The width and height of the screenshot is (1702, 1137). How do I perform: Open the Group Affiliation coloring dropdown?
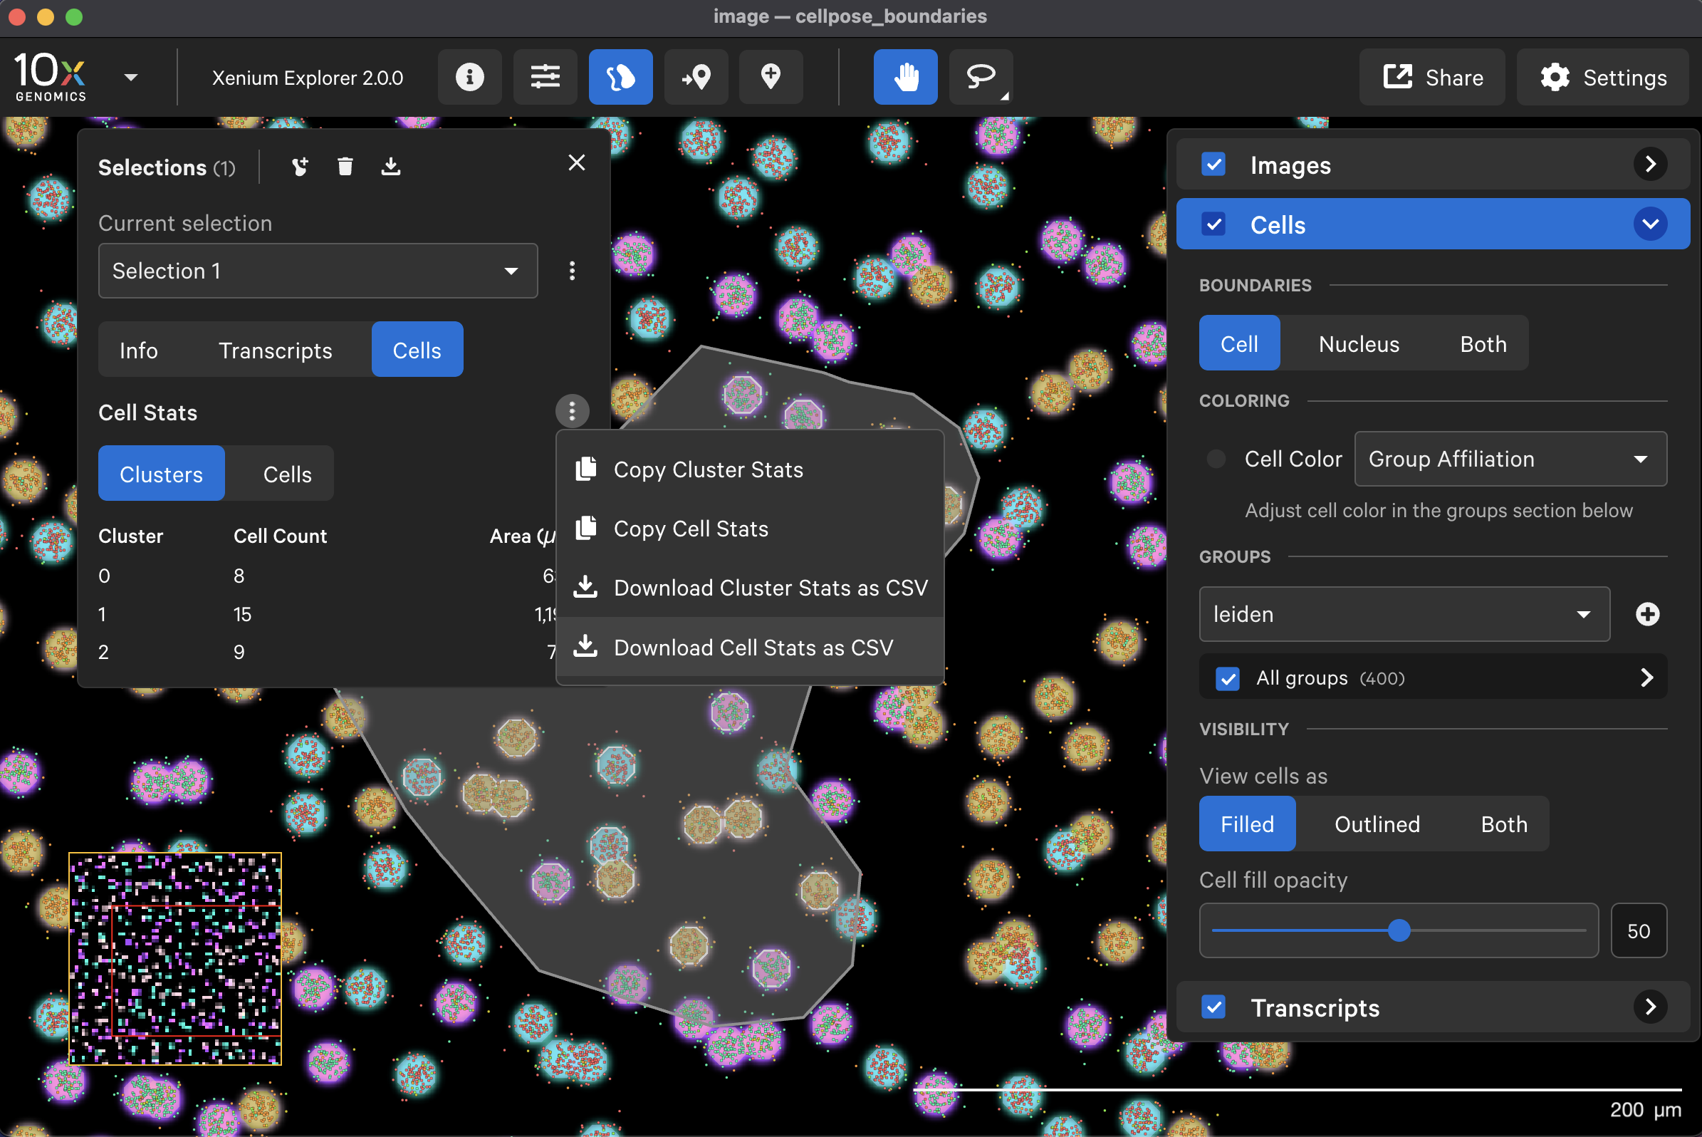coord(1510,459)
